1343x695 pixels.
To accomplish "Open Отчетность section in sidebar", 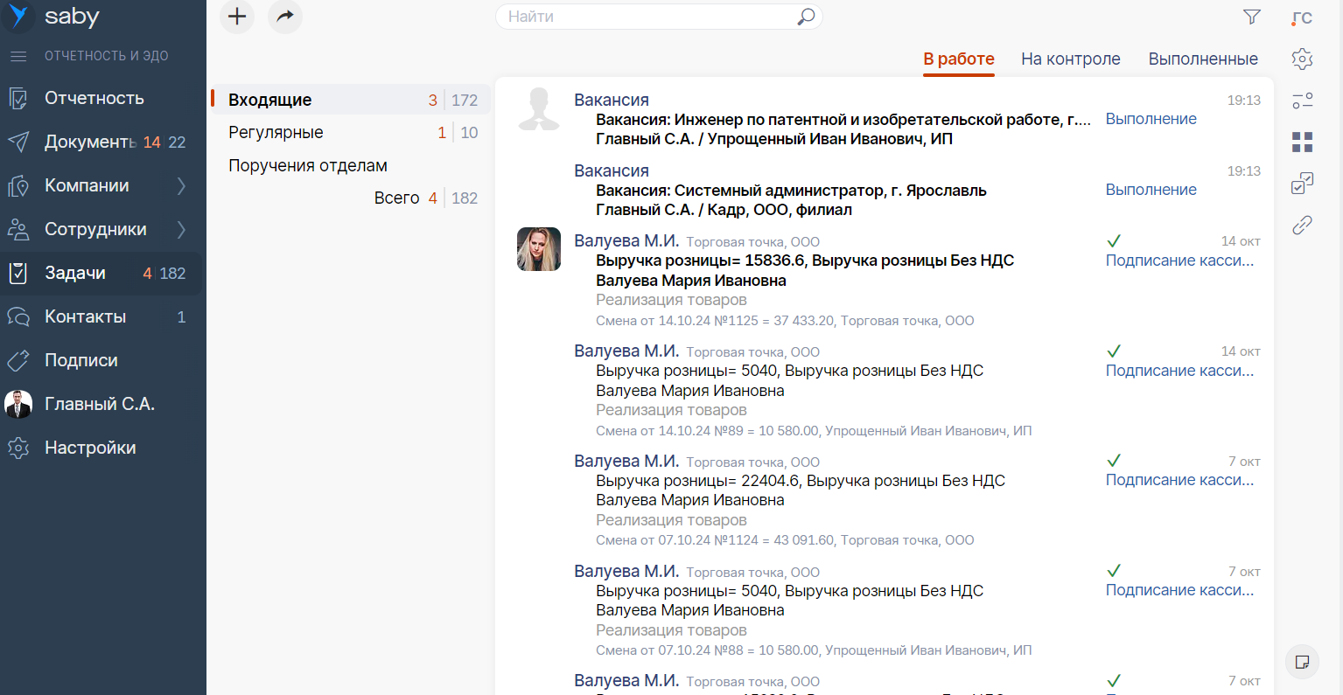I will pos(94,98).
